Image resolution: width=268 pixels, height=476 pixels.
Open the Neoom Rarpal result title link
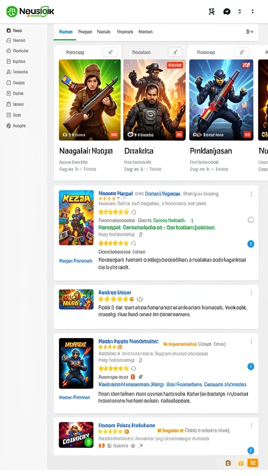tap(115, 193)
